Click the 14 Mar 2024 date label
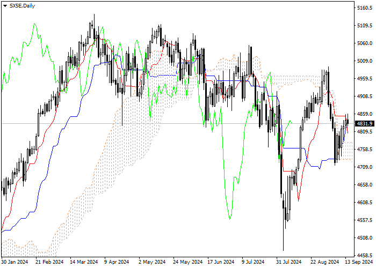The height and width of the screenshot is (268, 376). (x=84, y=262)
